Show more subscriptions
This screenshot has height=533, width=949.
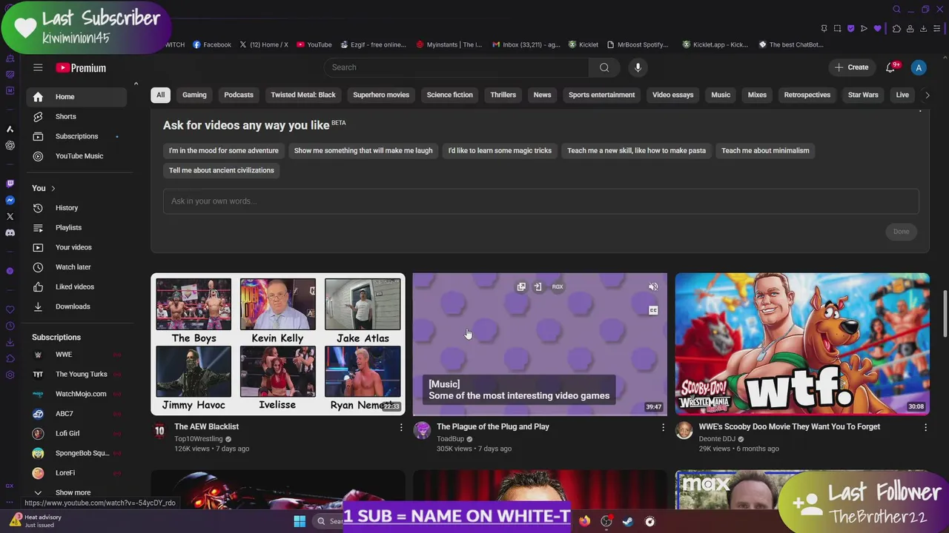click(73, 492)
